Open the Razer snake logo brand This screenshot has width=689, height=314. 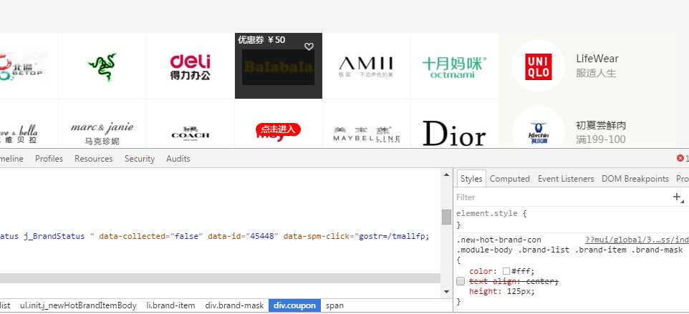click(x=102, y=67)
